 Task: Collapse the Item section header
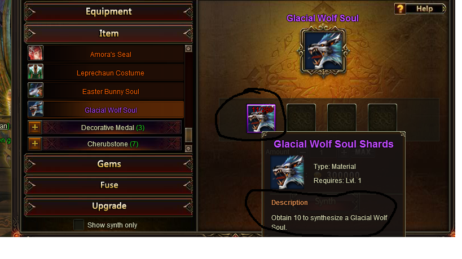109,33
